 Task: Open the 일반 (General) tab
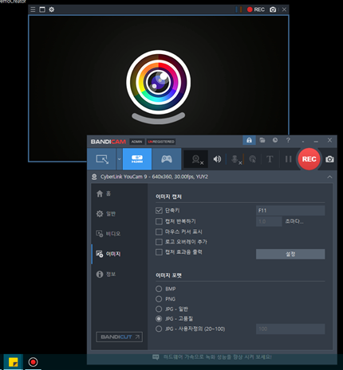[106, 214]
